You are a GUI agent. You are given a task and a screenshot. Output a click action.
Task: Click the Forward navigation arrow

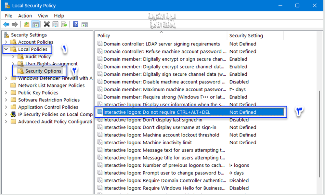pyautogui.click(x=15, y=24)
